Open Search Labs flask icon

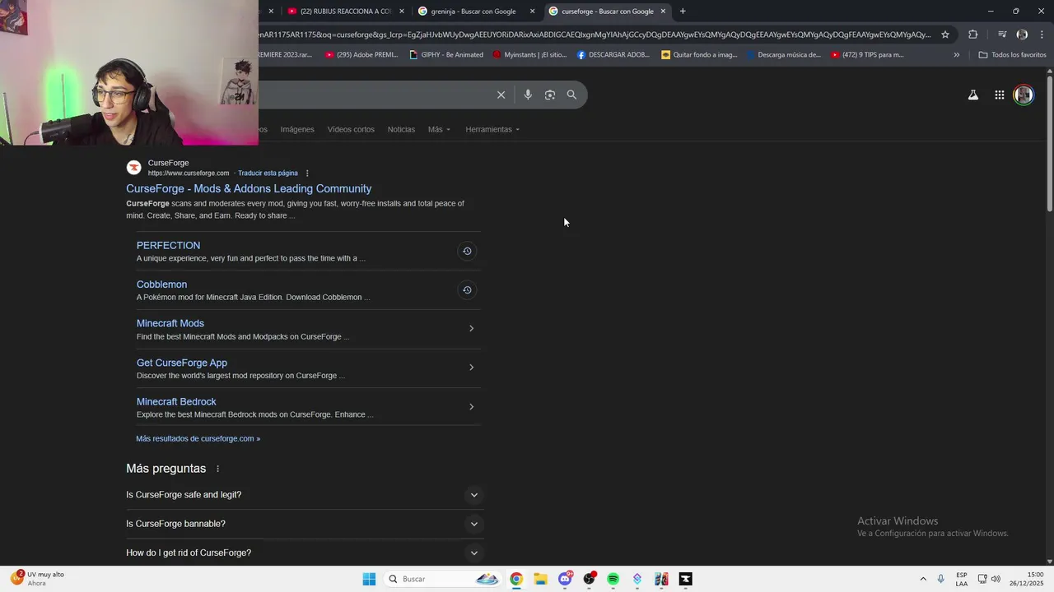click(973, 95)
